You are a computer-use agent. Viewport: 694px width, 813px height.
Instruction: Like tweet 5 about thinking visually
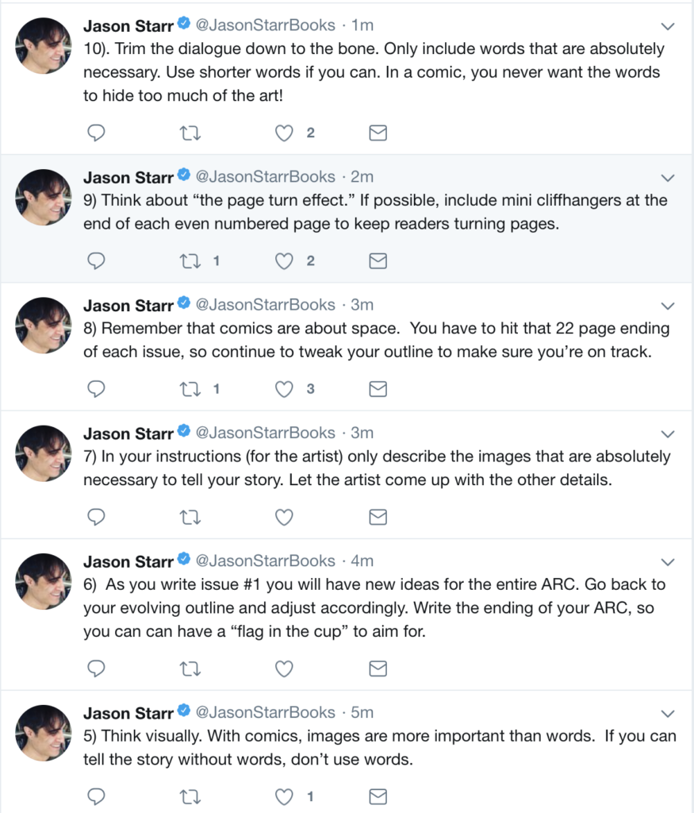point(284,796)
